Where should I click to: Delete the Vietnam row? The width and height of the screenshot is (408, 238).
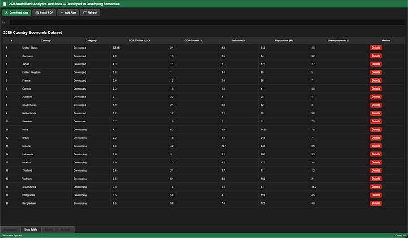click(376, 178)
